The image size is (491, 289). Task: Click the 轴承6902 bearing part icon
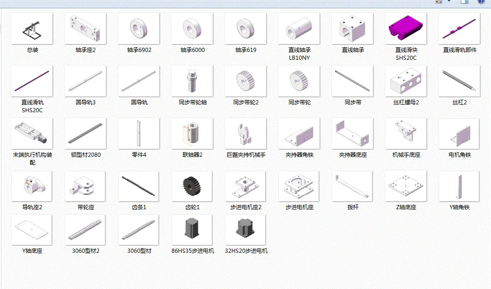pyautogui.click(x=139, y=28)
